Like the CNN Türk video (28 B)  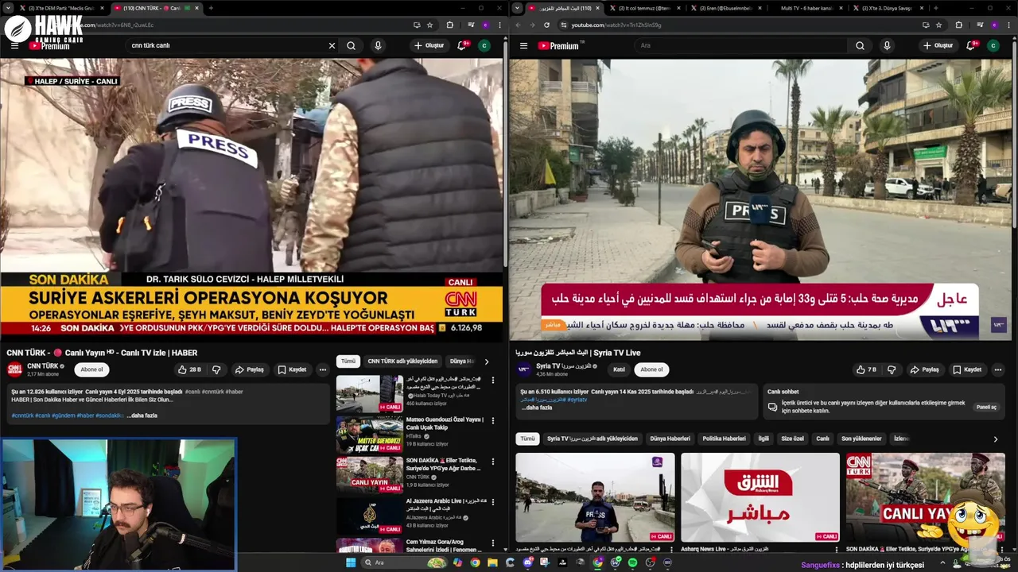click(189, 369)
